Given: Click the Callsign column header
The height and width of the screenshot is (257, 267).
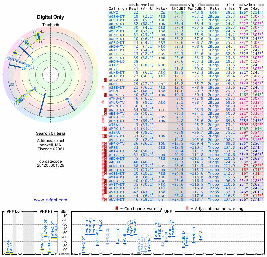Looking at the screenshot, I should coord(118,9).
